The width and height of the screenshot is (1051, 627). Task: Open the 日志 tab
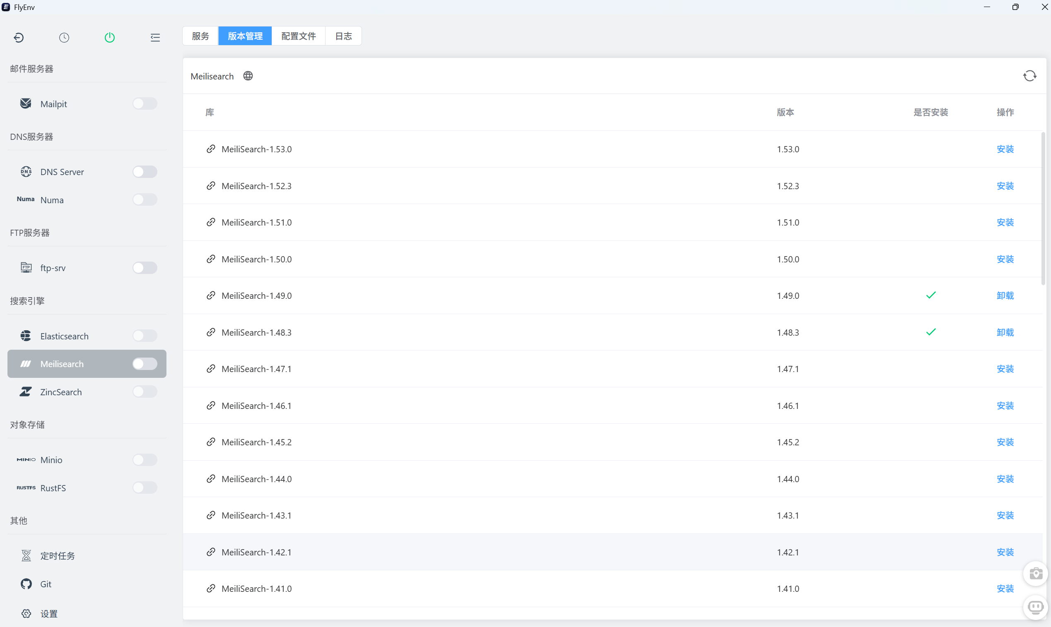(x=343, y=36)
